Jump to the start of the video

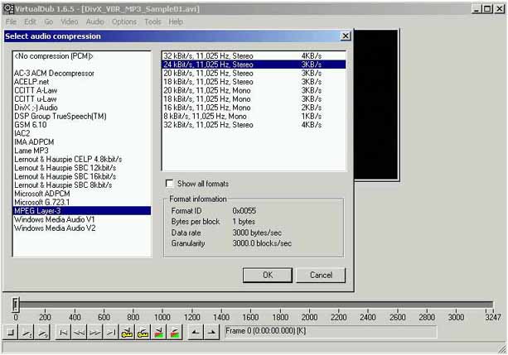[x=64, y=333]
